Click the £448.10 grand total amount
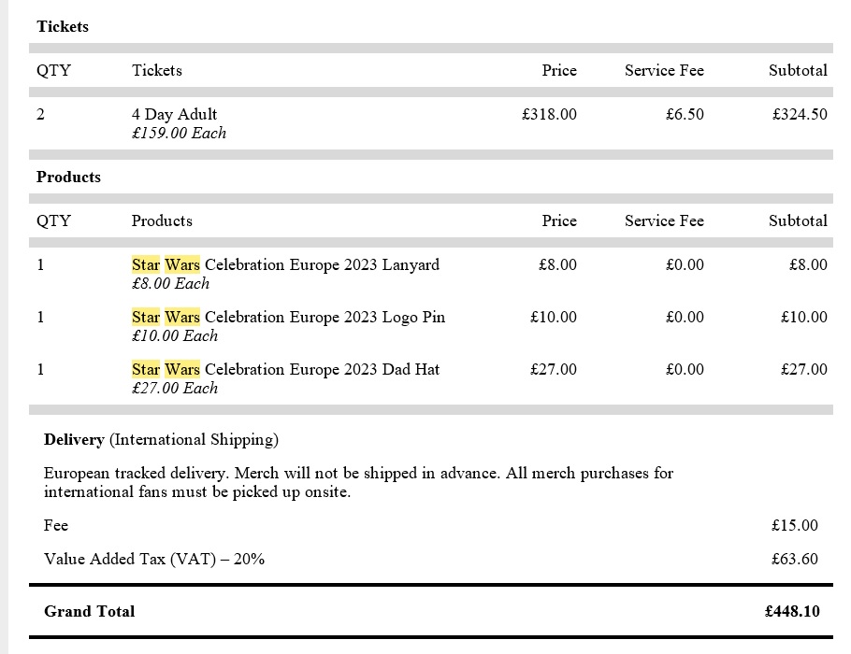 coord(791,611)
